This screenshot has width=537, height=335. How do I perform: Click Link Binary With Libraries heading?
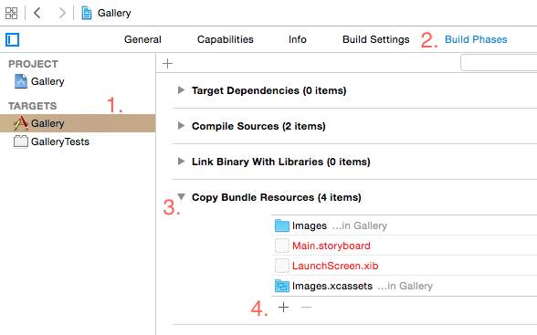point(281,162)
